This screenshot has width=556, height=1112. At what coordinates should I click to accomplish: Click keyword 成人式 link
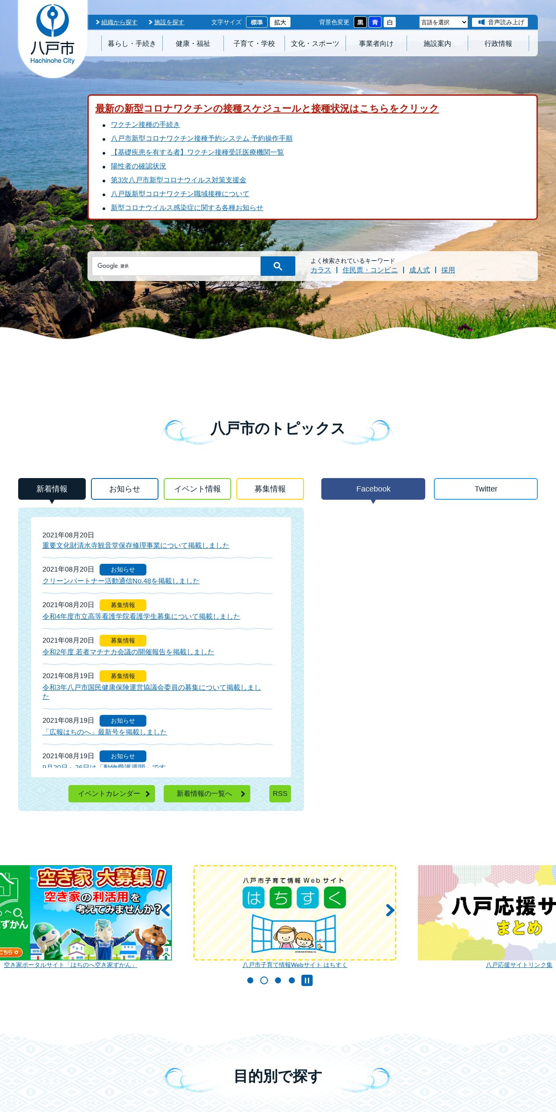tap(420, 270)
